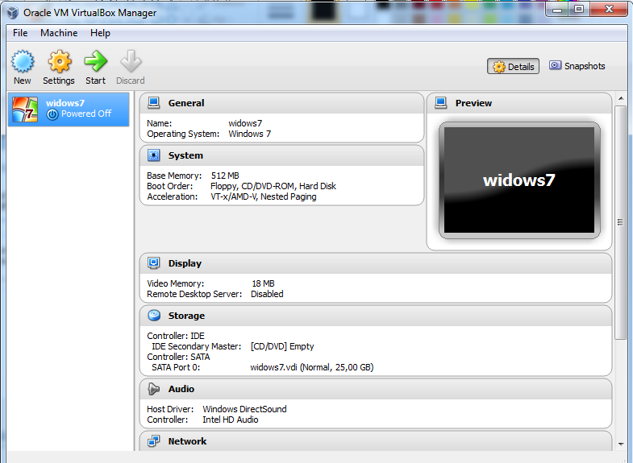The width and height of the screenshot is (633, 463).
Task: Click the widows7 preview thumbnail
Action: (519, 180)
